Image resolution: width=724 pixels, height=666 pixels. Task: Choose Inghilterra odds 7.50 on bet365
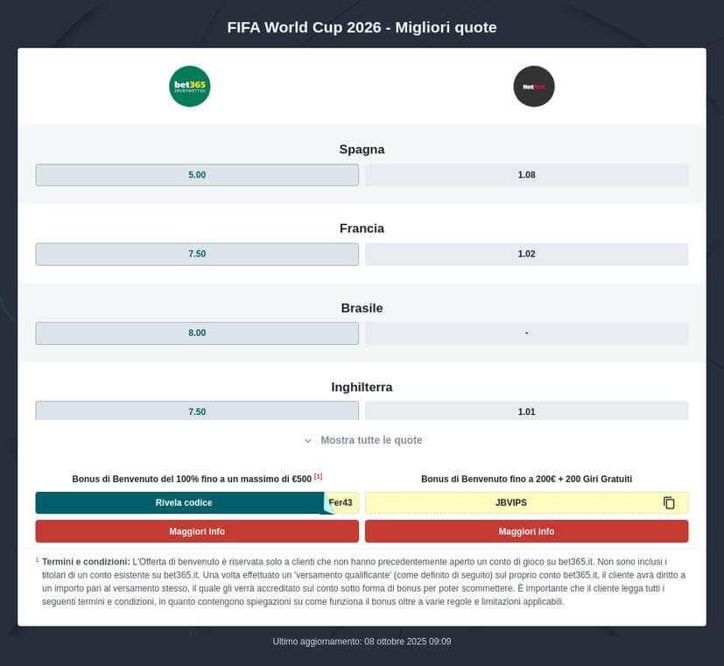click(197, 411)
